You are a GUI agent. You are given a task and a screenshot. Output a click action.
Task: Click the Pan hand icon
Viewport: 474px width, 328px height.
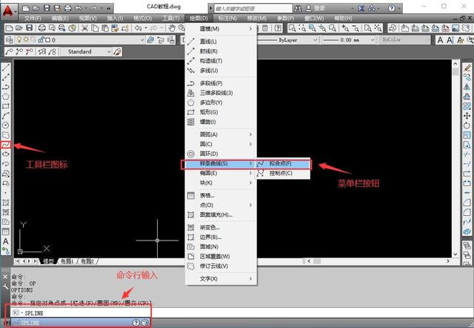[x=172, y=28]
